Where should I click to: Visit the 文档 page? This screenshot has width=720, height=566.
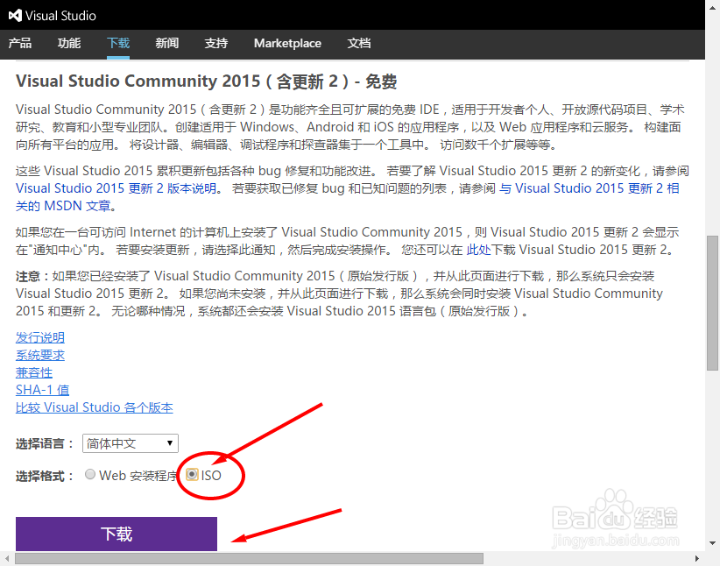359,43
